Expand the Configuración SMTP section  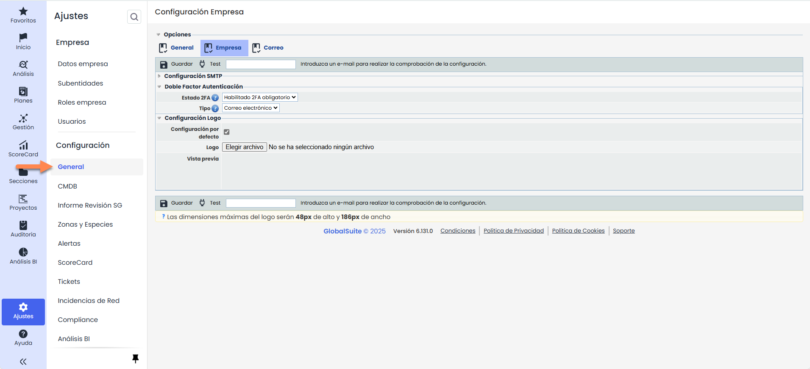(193, 76)
